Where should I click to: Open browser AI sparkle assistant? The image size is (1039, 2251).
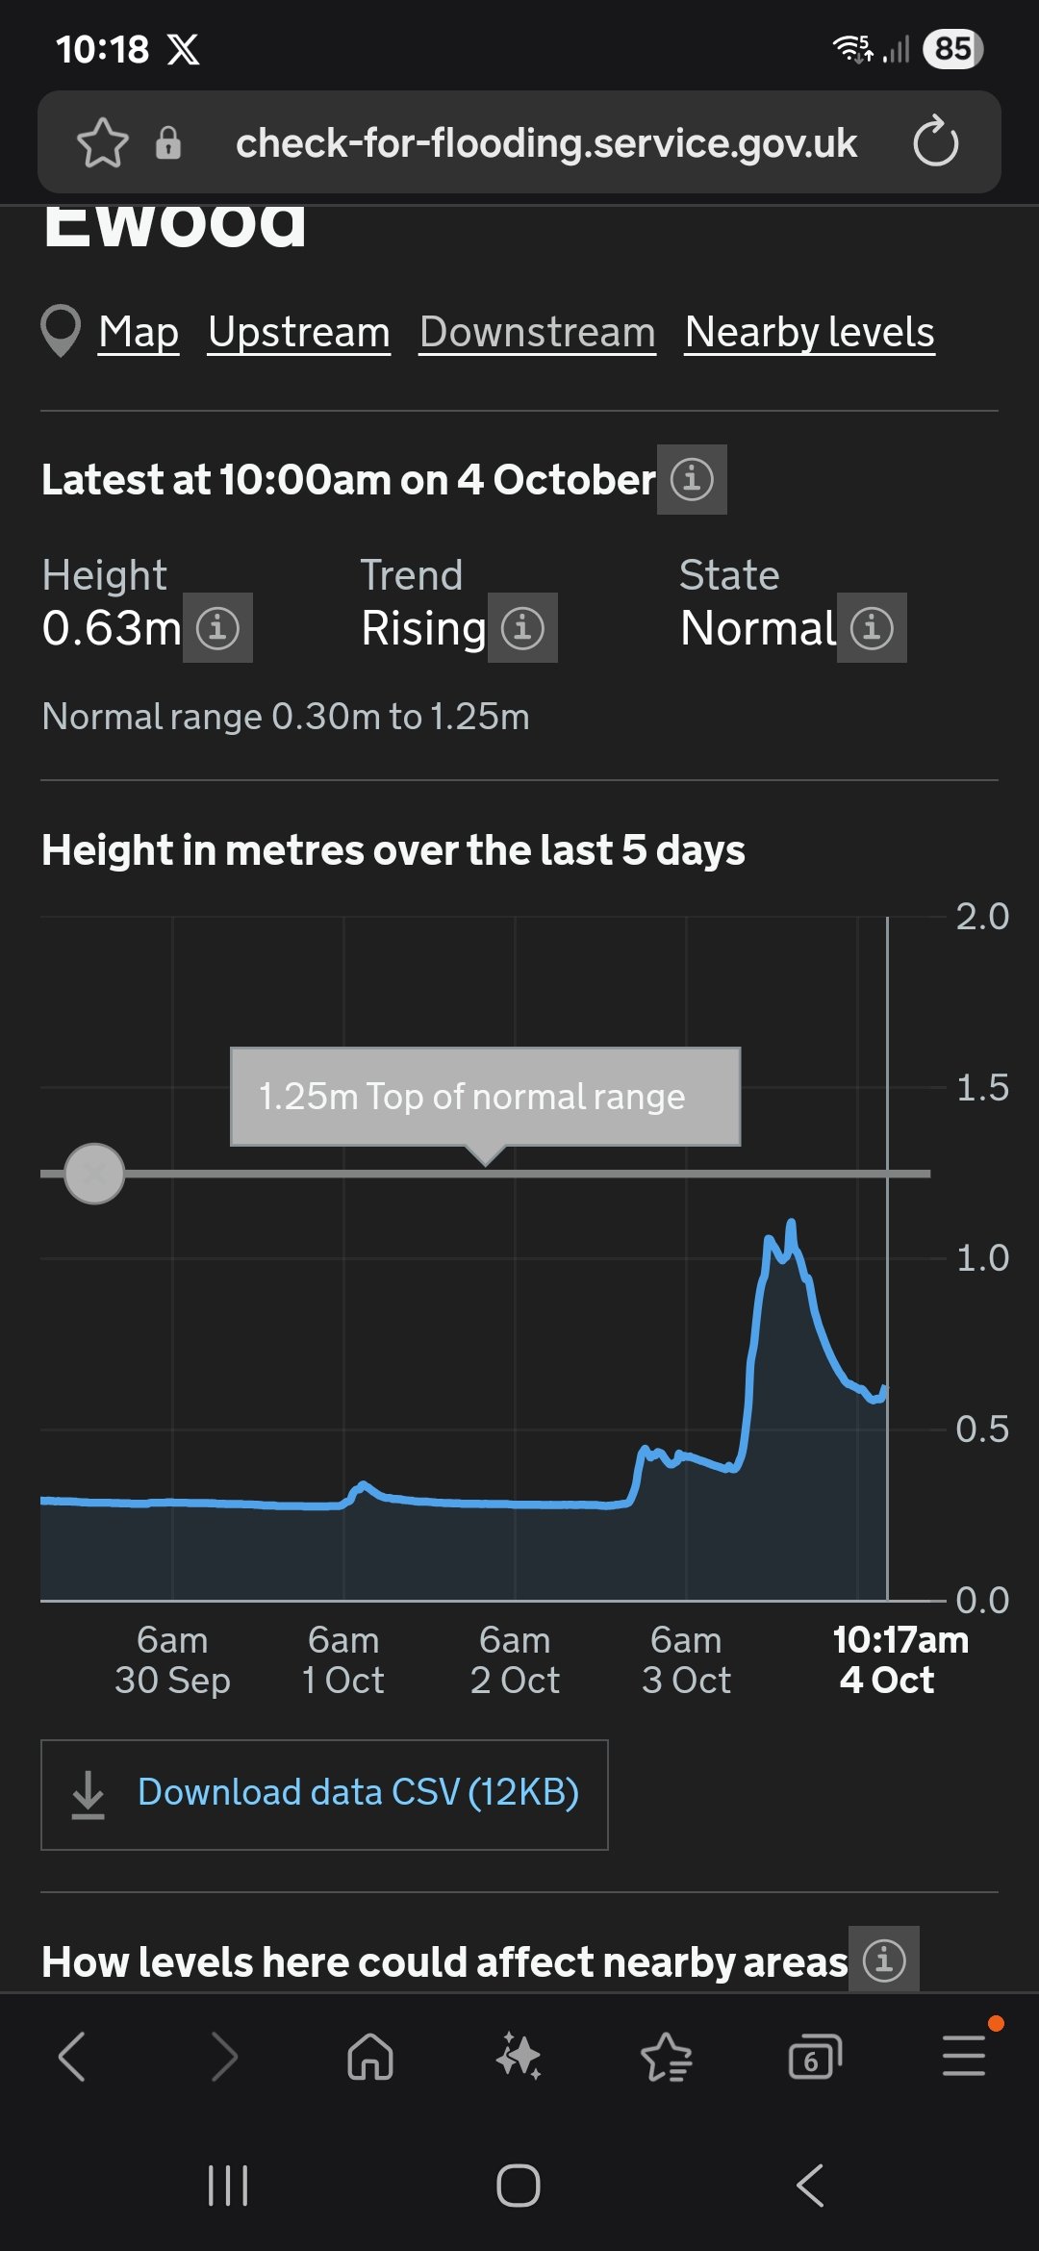tap(519, 2057)
